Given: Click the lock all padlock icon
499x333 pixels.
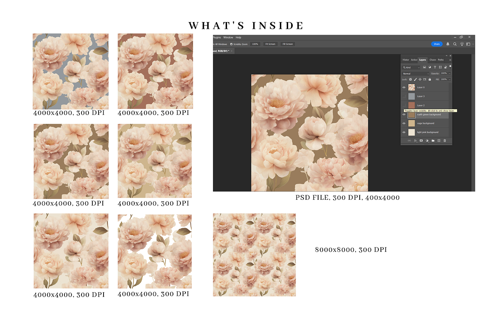Looking at the screenshot, I should [430, 80].
